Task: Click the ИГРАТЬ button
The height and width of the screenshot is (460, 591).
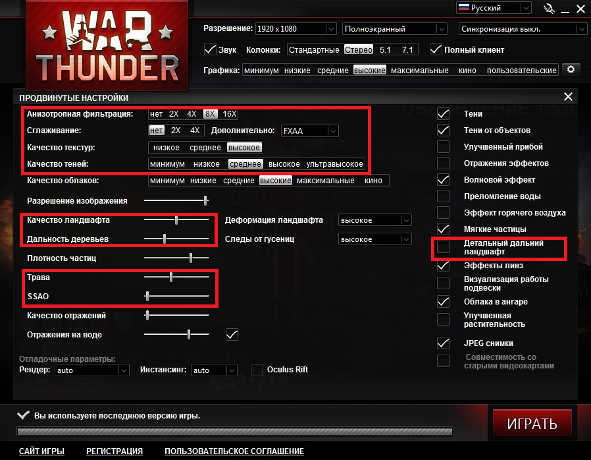Action: tap(532, 423)
